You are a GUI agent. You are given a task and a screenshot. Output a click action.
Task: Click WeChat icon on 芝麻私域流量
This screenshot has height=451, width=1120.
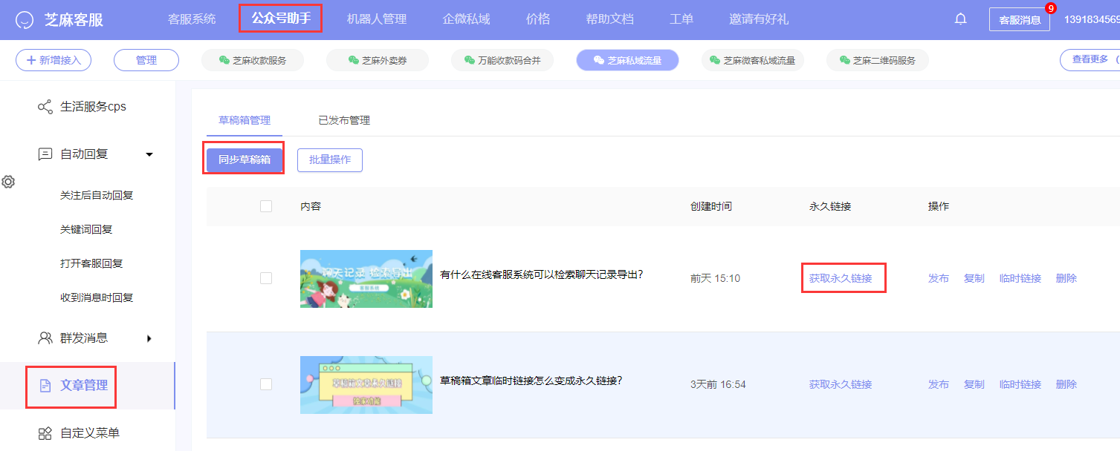(x=598, y=61)
